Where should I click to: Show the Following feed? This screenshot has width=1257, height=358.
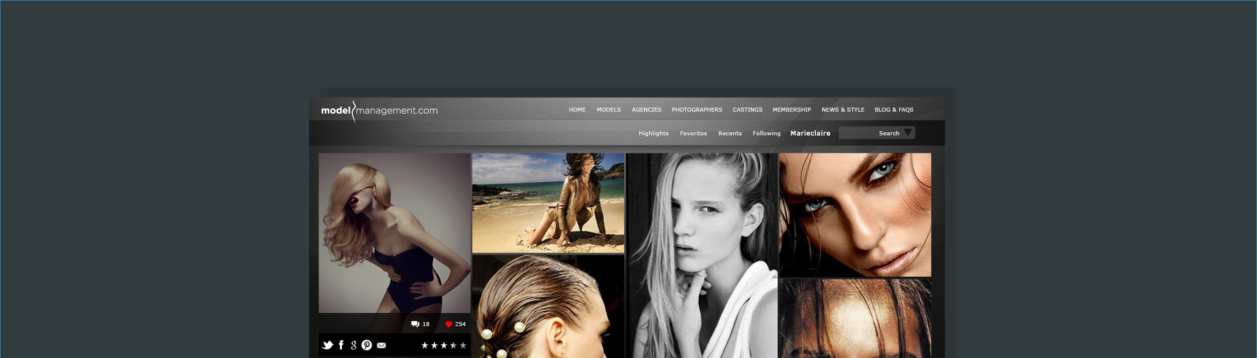[766, 133]
